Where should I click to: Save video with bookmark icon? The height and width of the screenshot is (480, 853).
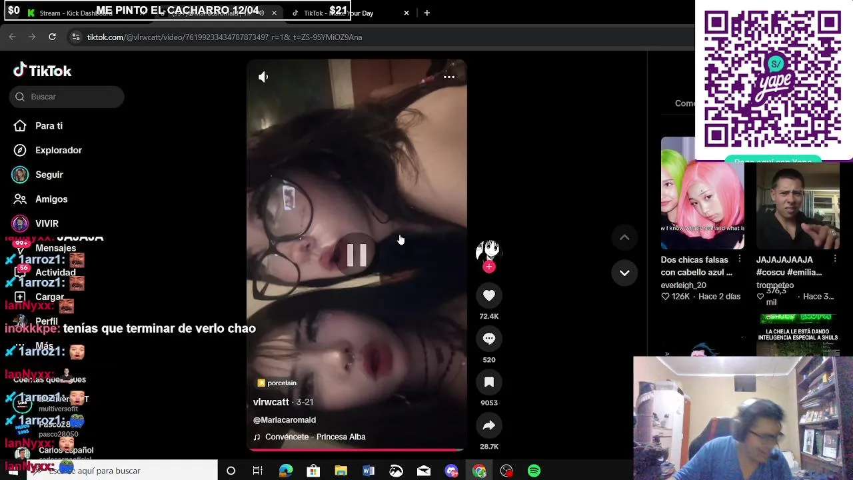(x=489, y=382)
